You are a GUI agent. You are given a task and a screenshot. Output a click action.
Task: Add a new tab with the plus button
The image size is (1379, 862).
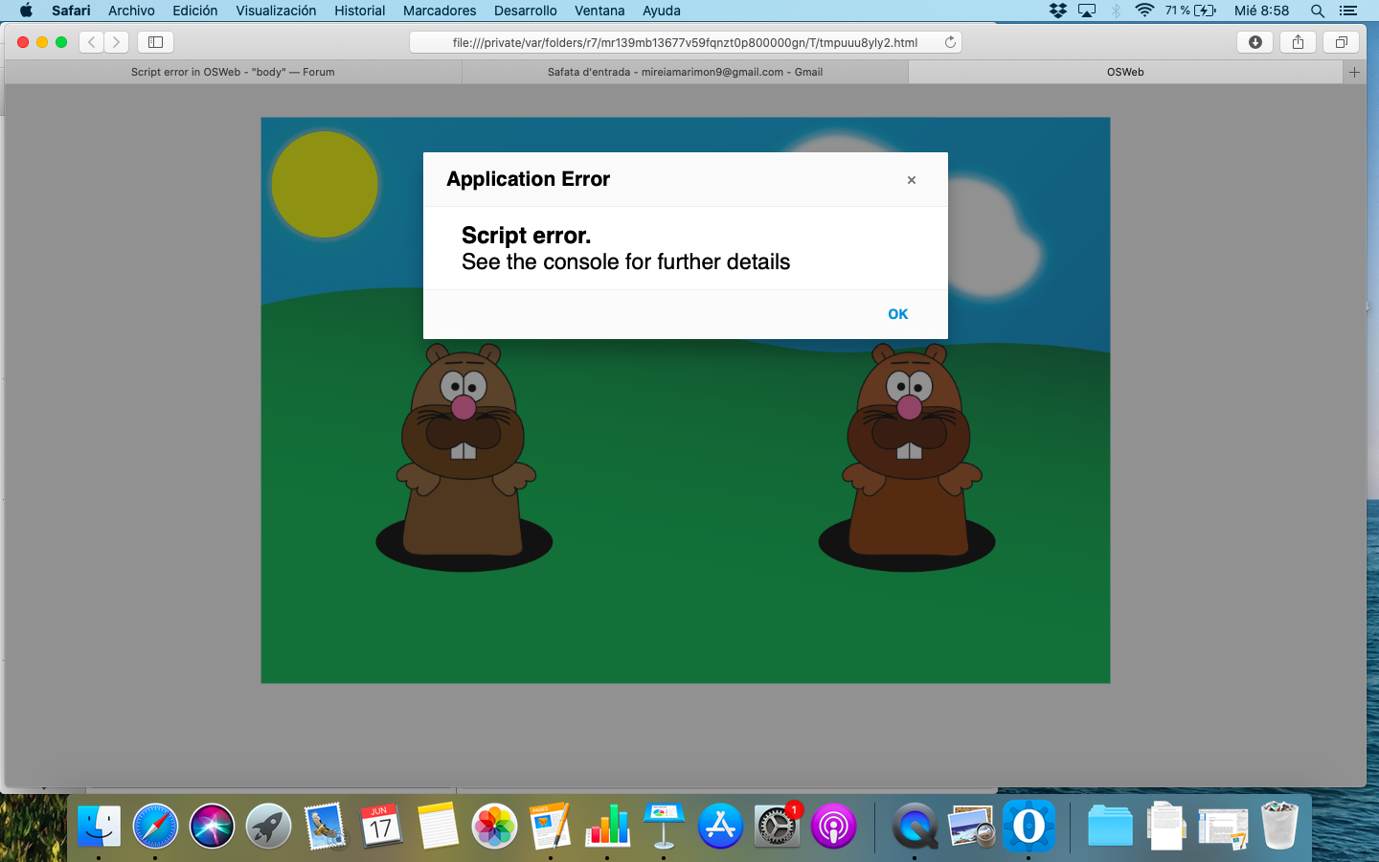1354,72
